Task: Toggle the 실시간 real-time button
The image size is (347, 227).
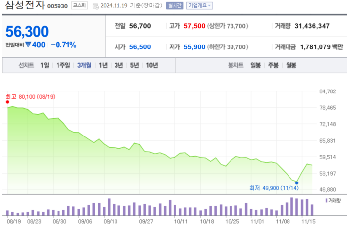Action: click(174, 6)
